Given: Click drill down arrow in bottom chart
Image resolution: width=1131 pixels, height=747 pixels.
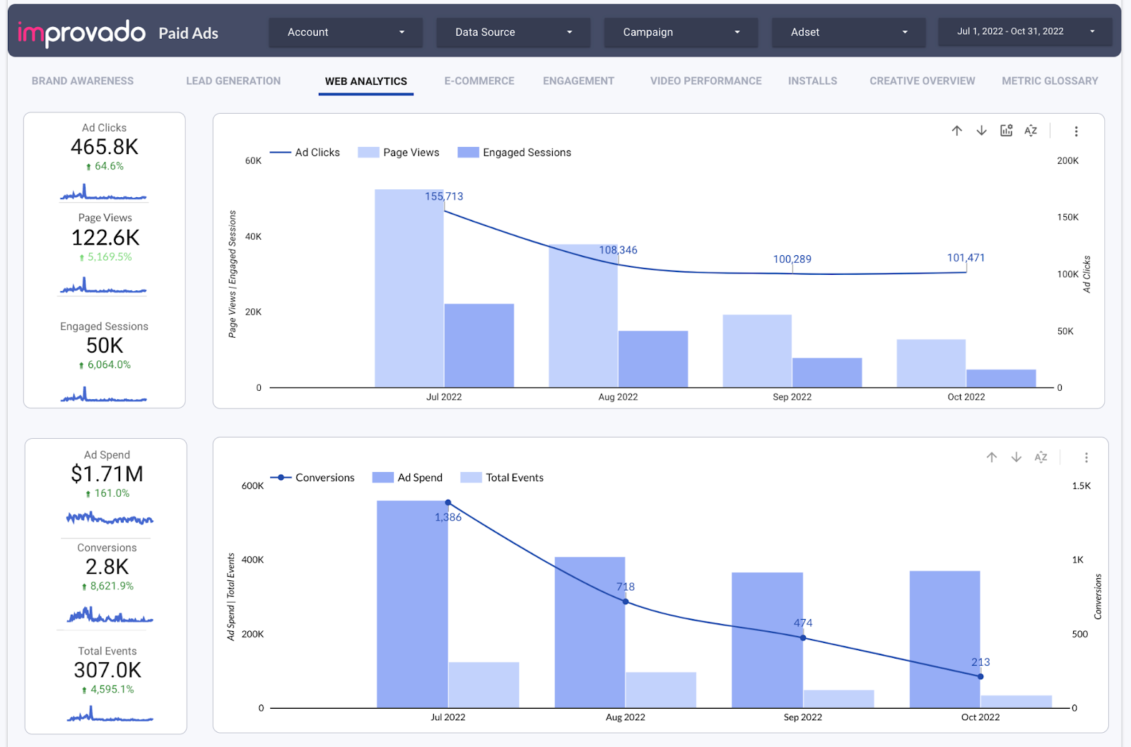Looking at the screenshot, I should pos(1016,457).
